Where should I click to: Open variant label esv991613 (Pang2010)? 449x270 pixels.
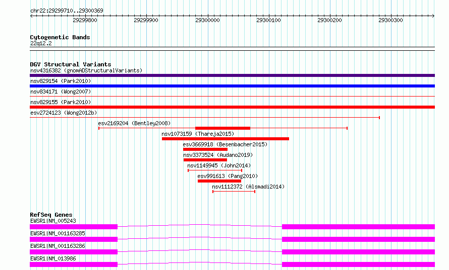pos(228,176)
